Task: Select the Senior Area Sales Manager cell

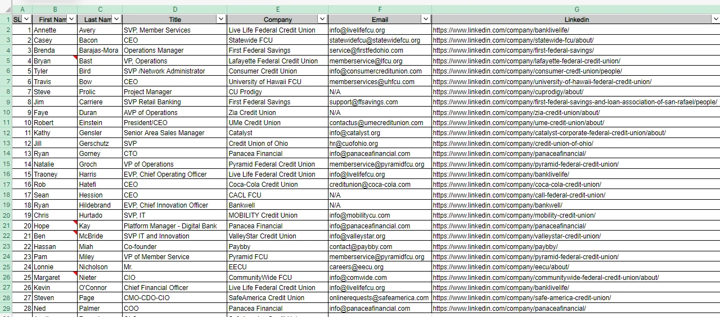Action: click(x=175, y=132)
